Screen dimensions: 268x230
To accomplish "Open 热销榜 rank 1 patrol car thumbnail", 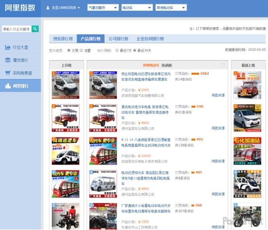I will 103,85.
